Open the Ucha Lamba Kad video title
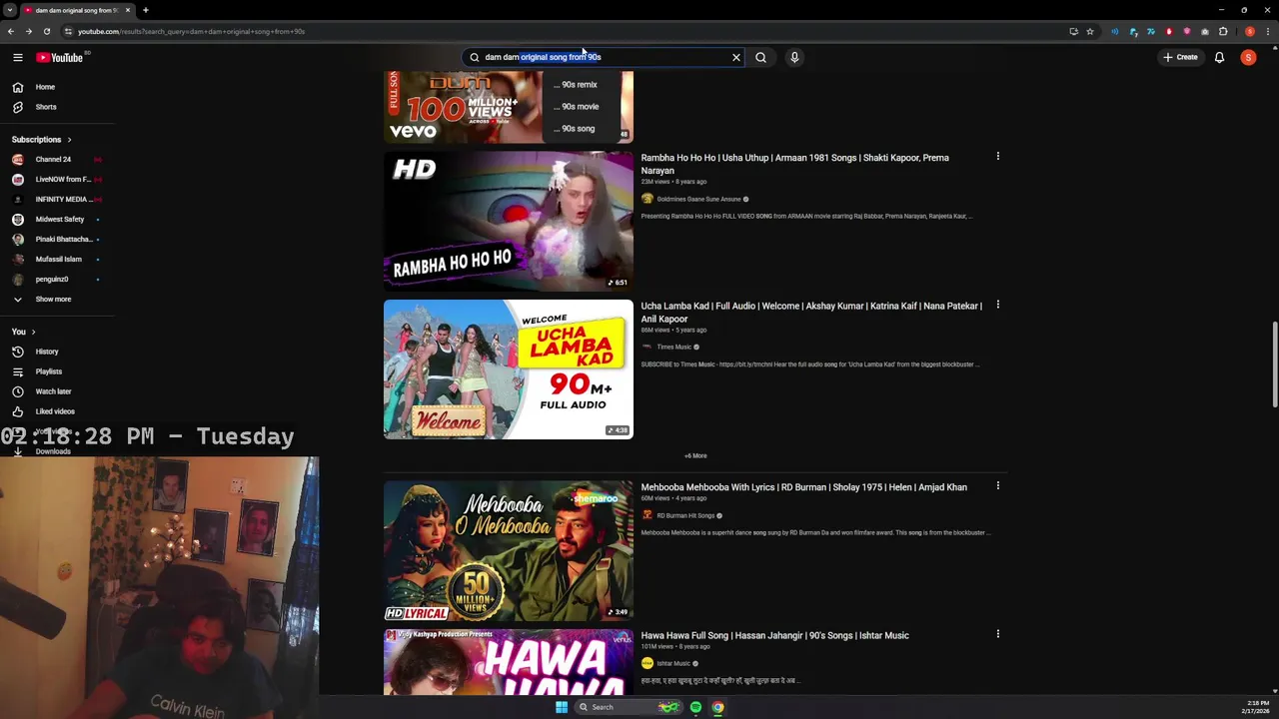Screen dimensions: 1279x719 811,313
